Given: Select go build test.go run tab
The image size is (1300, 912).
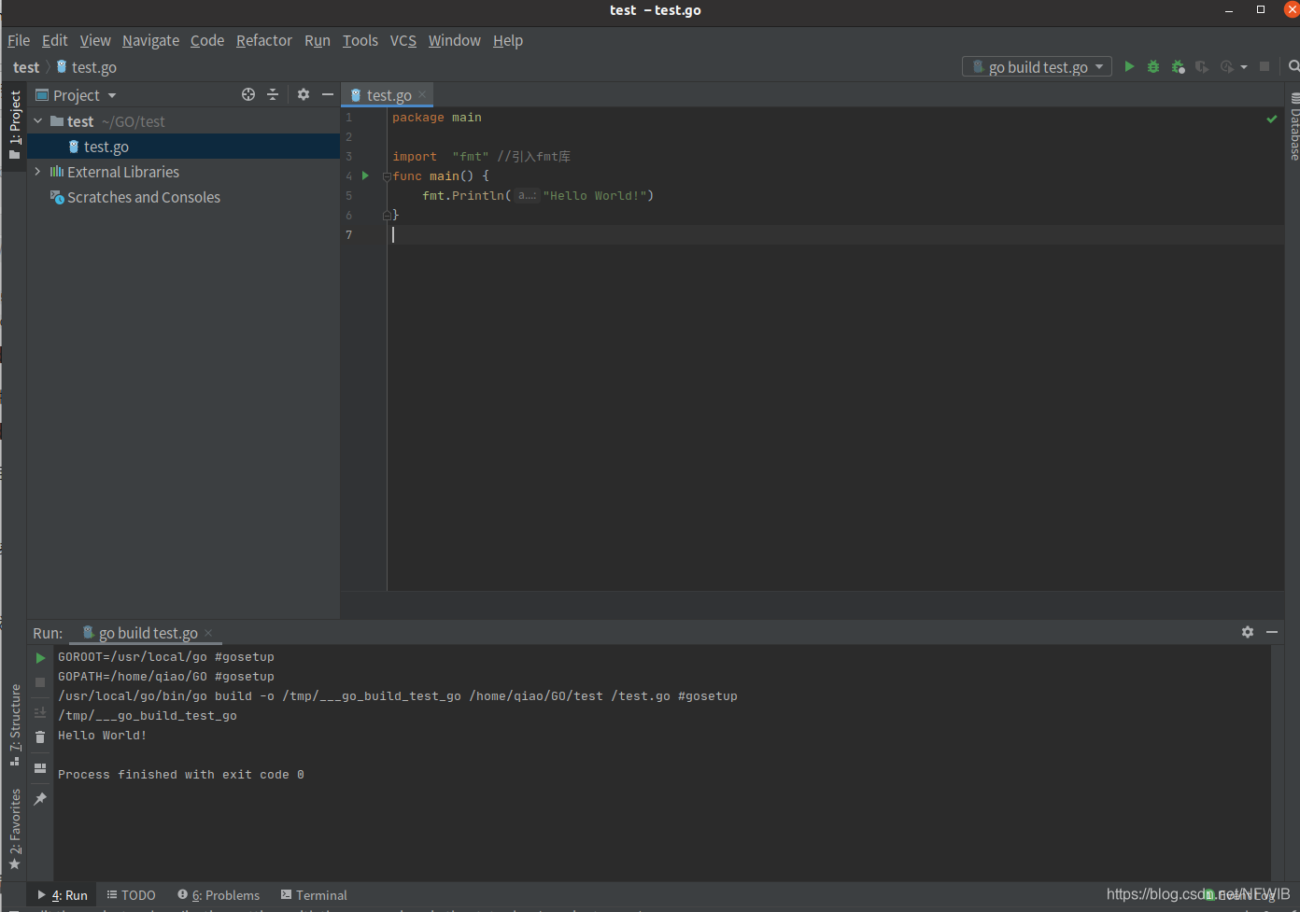Looking at the screenshot, I should coord(147,633).
